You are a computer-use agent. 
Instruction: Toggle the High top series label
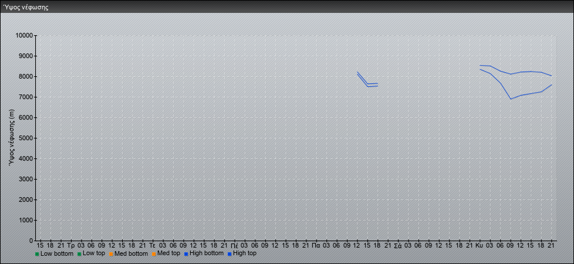(x=245, y=253)
